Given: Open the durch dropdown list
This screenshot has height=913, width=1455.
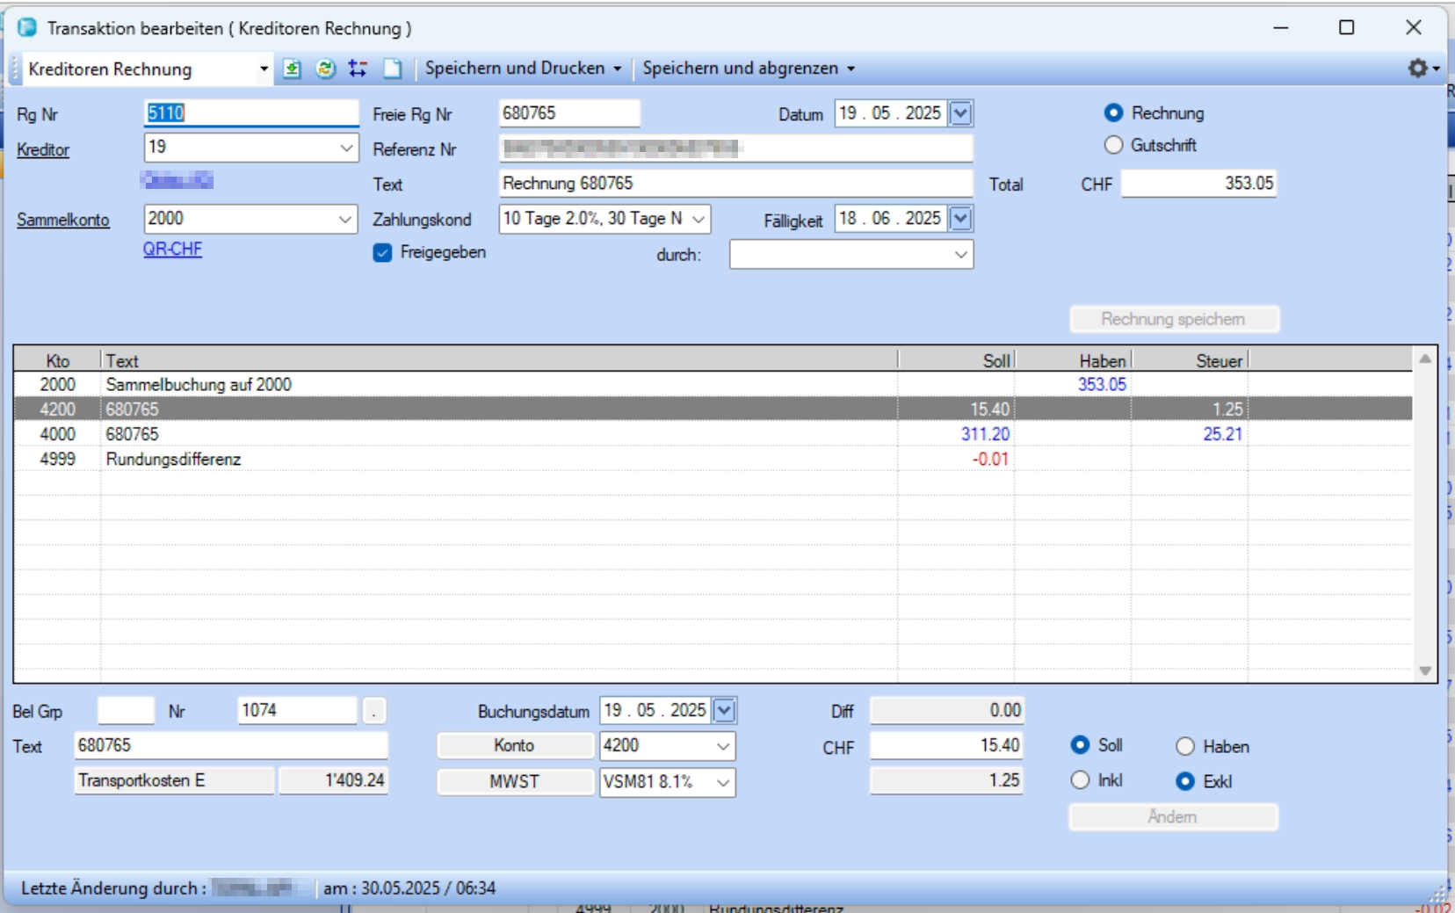Looking at the screenshot, I should [x=961, y=255].
